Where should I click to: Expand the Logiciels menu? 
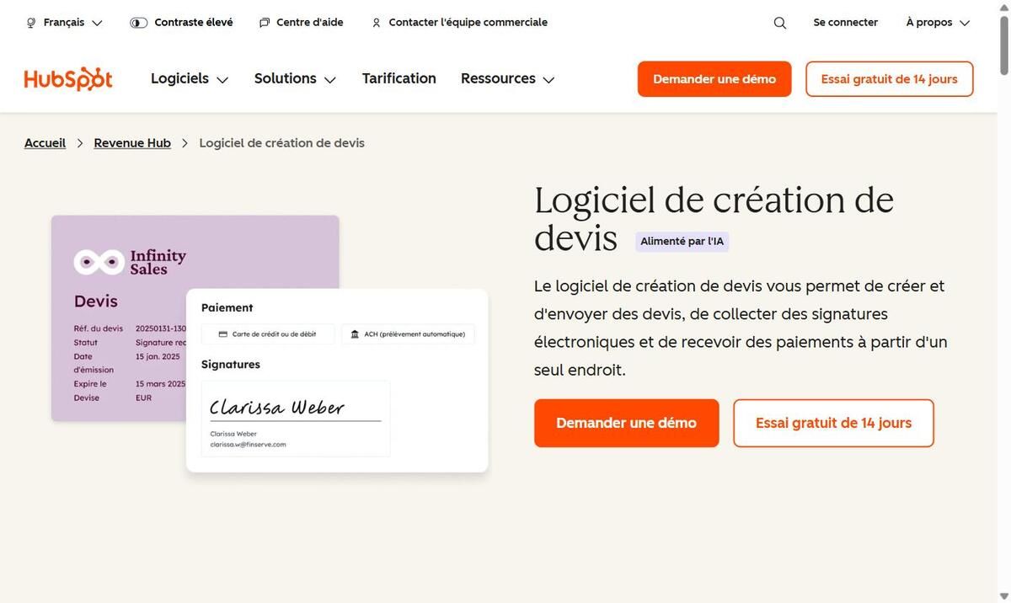pyautogui.click(x=190, y=79)
